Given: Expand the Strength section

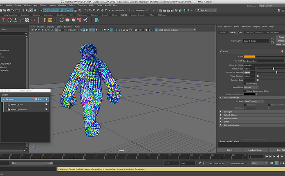Looking at the screenshot, I should pos(221,111).
